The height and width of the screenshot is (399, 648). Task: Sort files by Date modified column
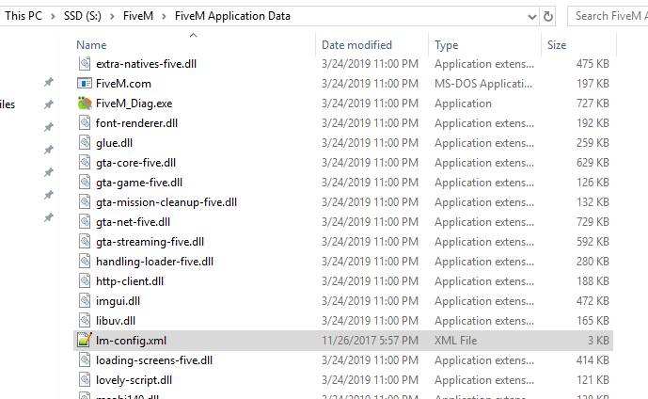[356, 44]
